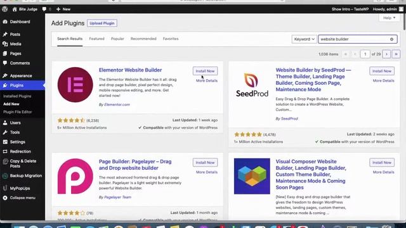Open the WordPress logo menu
This screenshot has height=228, width=406.
click(x=4, y=9)
